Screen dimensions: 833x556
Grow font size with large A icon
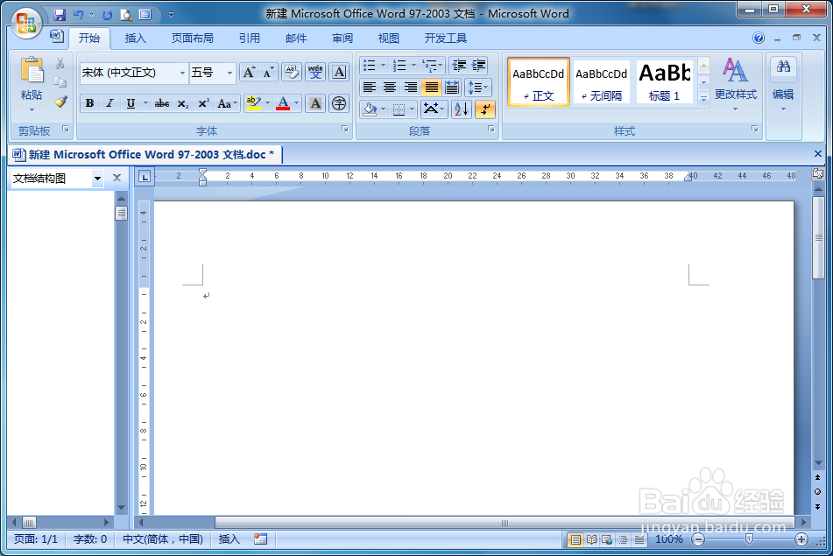pyautogui.click(x=249, y=72)
